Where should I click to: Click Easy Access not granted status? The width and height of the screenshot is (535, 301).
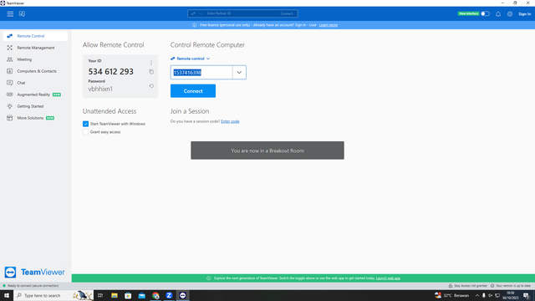(x=468, y=286)
